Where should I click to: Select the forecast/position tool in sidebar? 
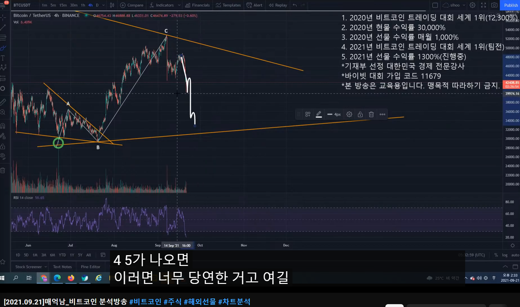[3, 78]
